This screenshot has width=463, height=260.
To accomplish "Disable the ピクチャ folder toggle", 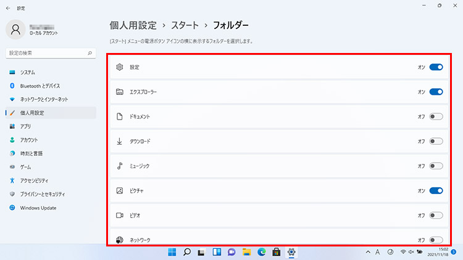I will [x=436, y=190].
